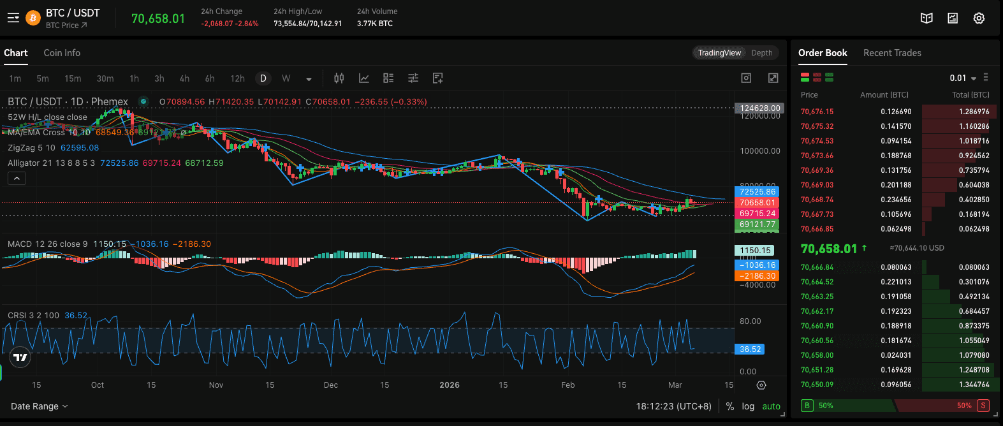
Task: Open the tutorial book icon in header
Action: pos(926,18)
